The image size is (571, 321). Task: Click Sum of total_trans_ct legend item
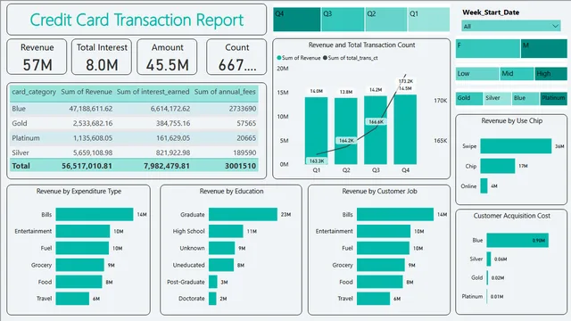[351, 58]
